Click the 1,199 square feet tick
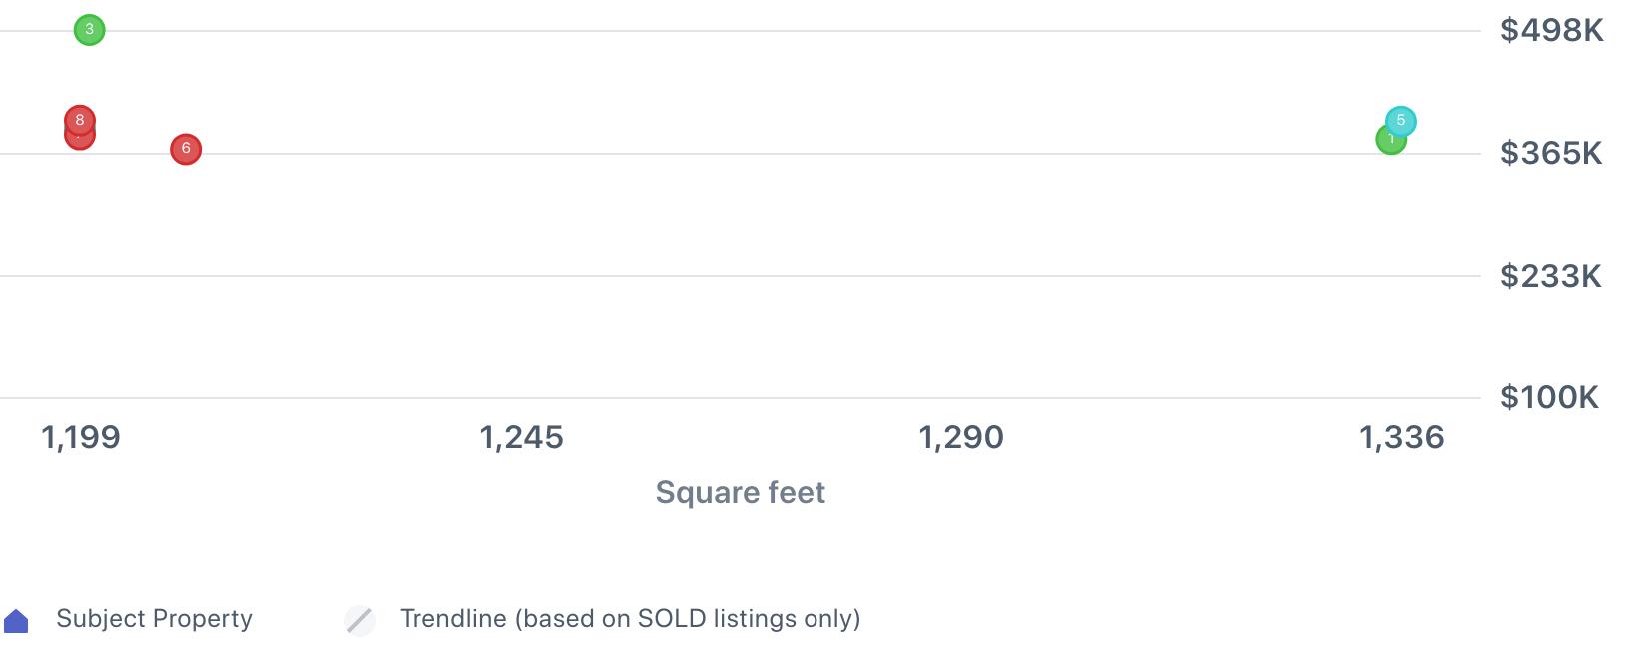Image resolution: width=1631 pixels, height=649 pixels. click(81, 437)
